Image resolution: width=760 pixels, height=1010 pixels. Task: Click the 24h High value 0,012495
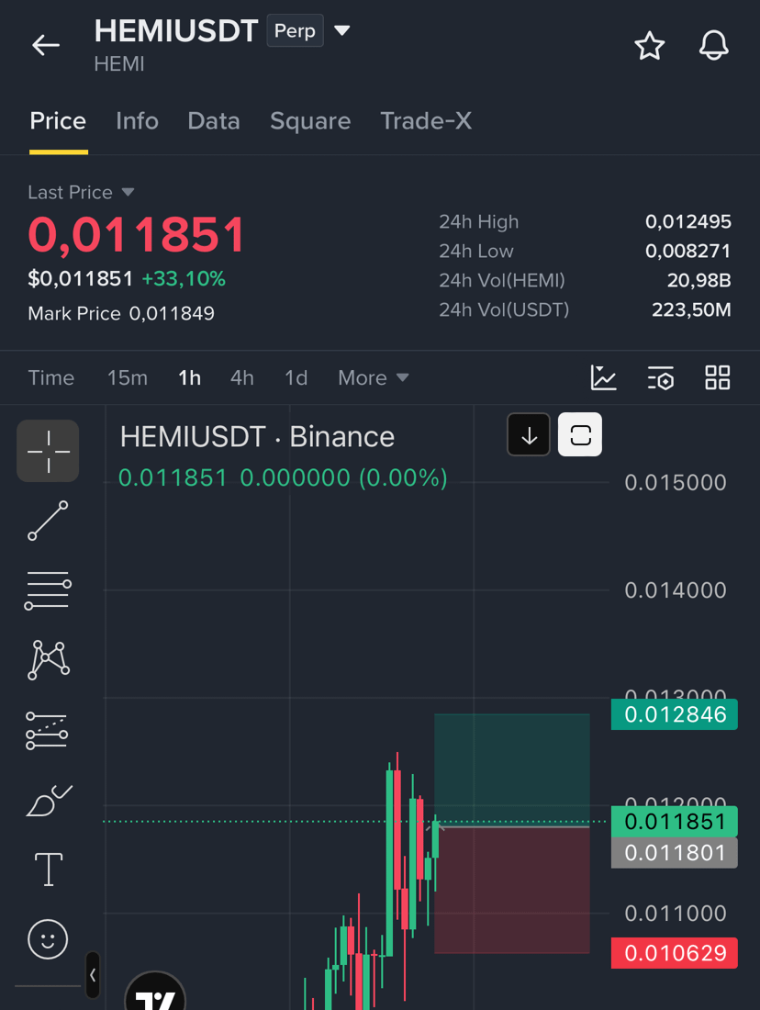(x=687, y=221)
